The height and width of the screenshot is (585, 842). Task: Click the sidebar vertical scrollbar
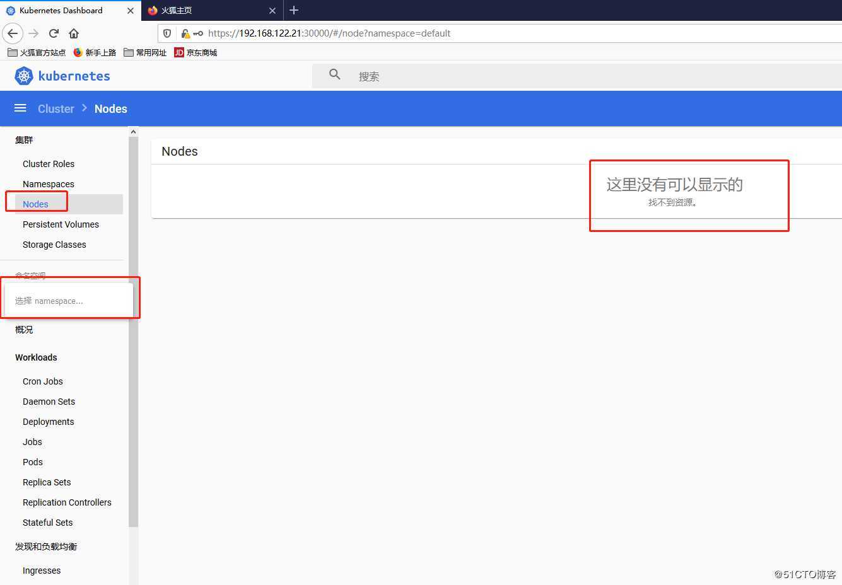133,332
